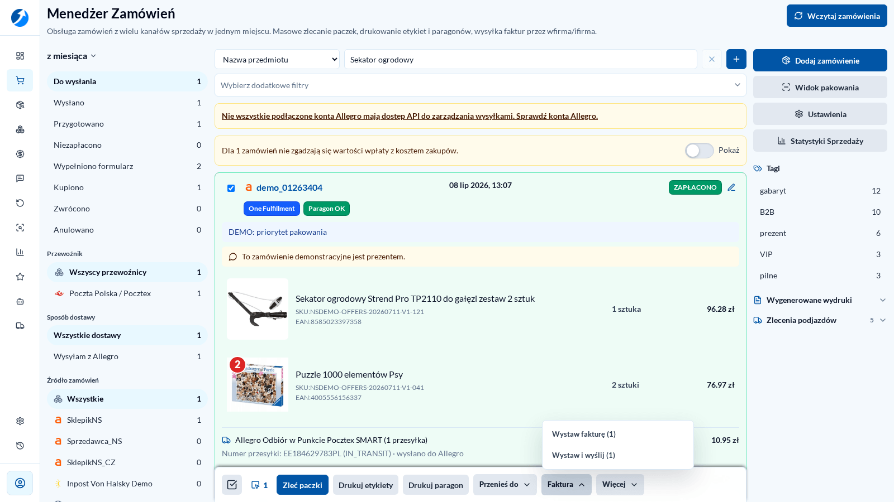The height and width of the screenshot is (502, 894).
Task: Filter by Poczta Polska / Pocztex carrier
Action: coord(127,293)
